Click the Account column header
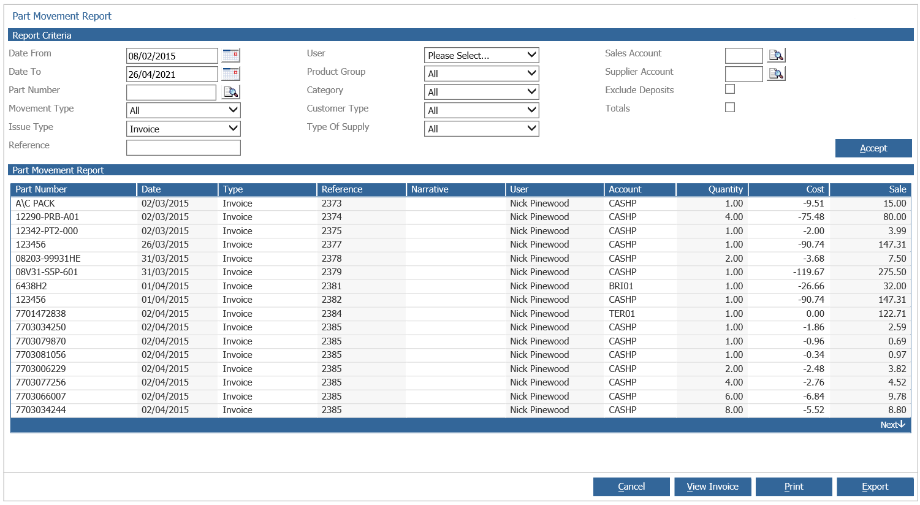The width and height of the screenshot is (920, 505). click(641, 189)
